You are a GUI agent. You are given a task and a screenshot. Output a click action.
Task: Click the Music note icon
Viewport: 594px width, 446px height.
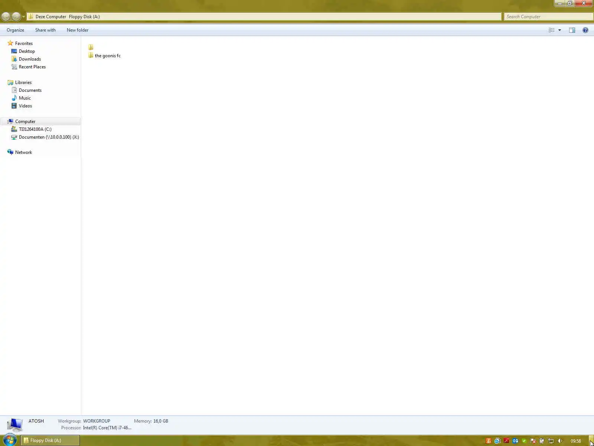pyautogui.click(x=14, y=98)
